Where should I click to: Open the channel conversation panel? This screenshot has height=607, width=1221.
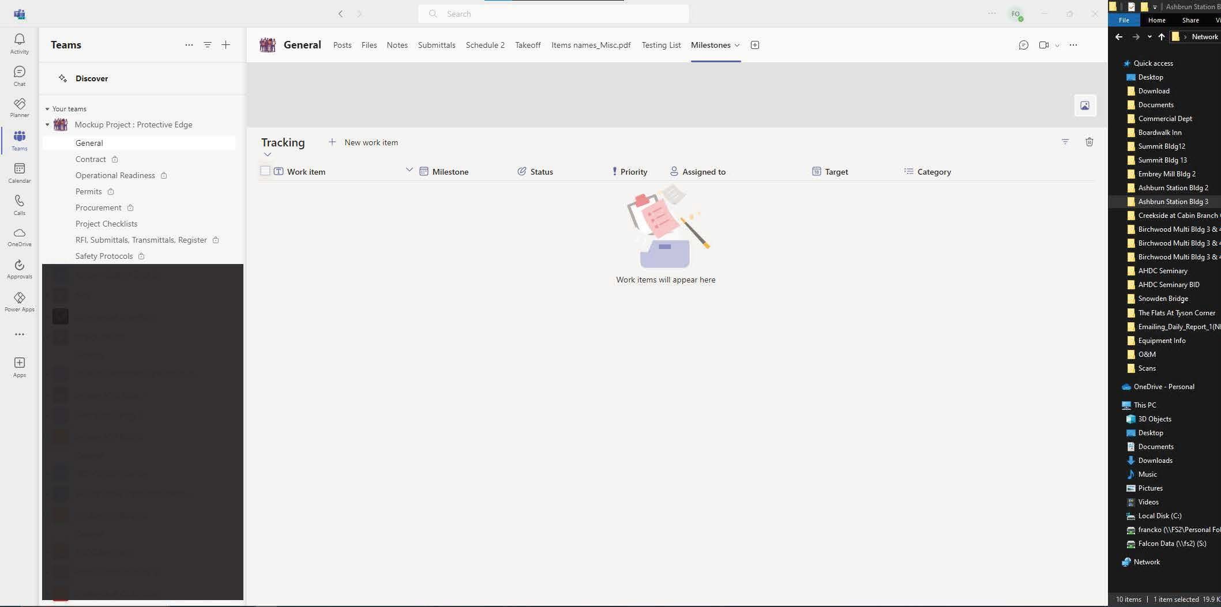tap(1024, 45)
